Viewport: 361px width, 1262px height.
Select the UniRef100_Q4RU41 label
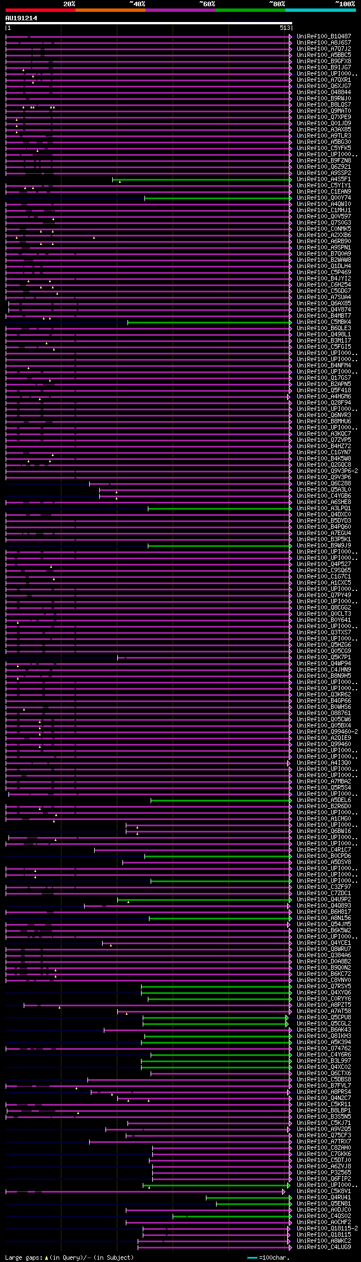[x=324, y=1197]
